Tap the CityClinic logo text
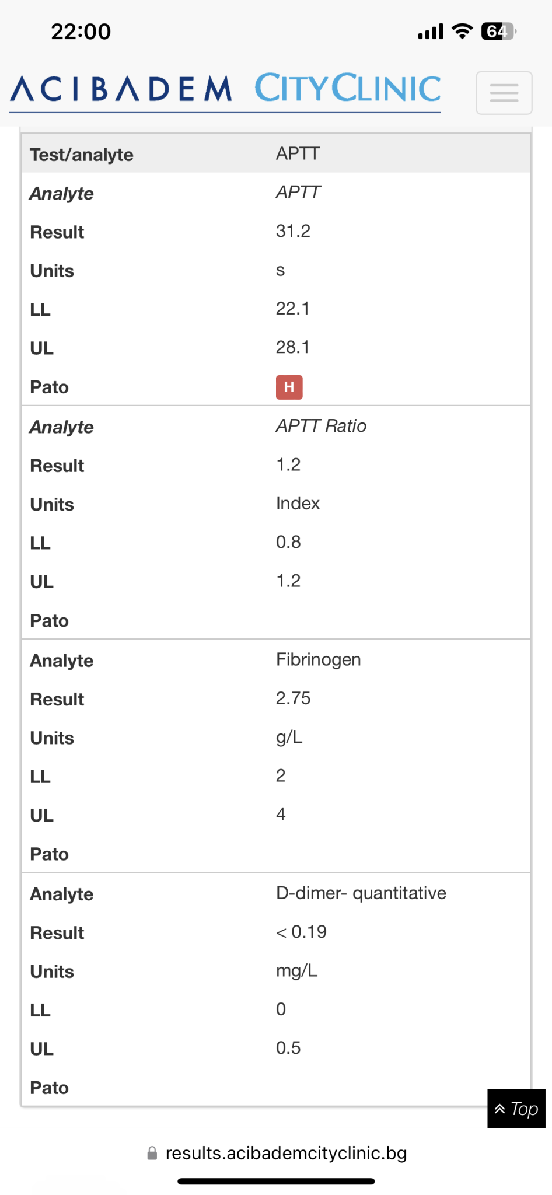552x1195 pixels. pyautogui.click(x=348, y=88)
